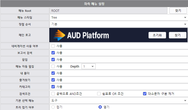Check 쉼표로 OR 조건 option
Viewport: 188px width, 110px height.
click(99, 94)
